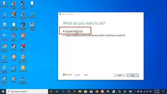Select 'Create installation media' radio button
Viewport: 167px width, 94px height.
(64, 36)
